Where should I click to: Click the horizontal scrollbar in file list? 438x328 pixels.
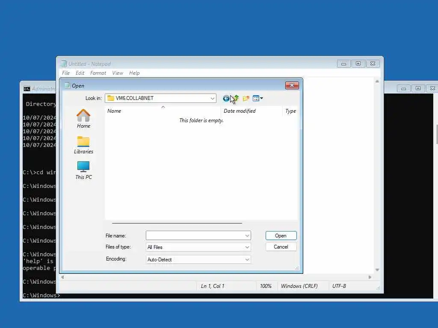point(177,223)
